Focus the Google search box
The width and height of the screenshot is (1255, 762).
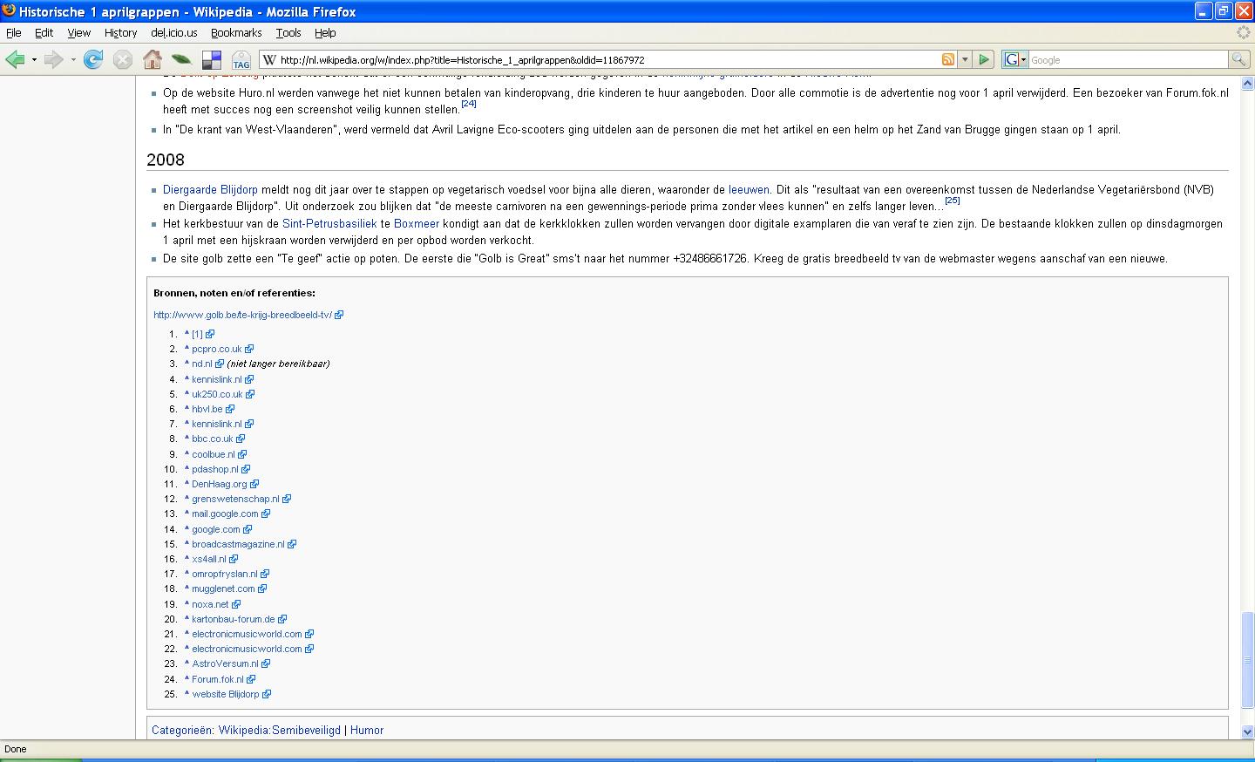(x=1128, y=60)
